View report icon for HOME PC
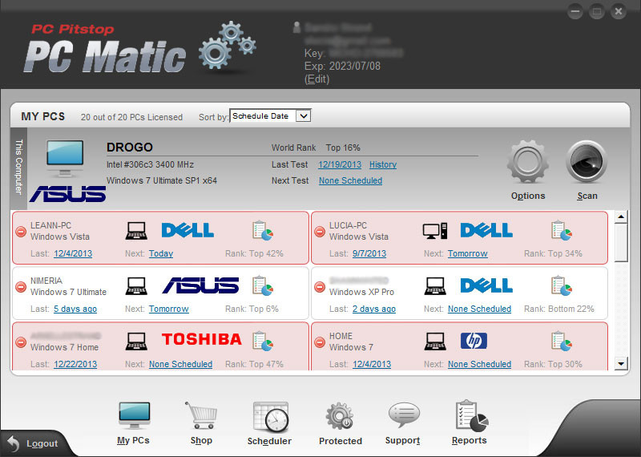 (562, 341)
